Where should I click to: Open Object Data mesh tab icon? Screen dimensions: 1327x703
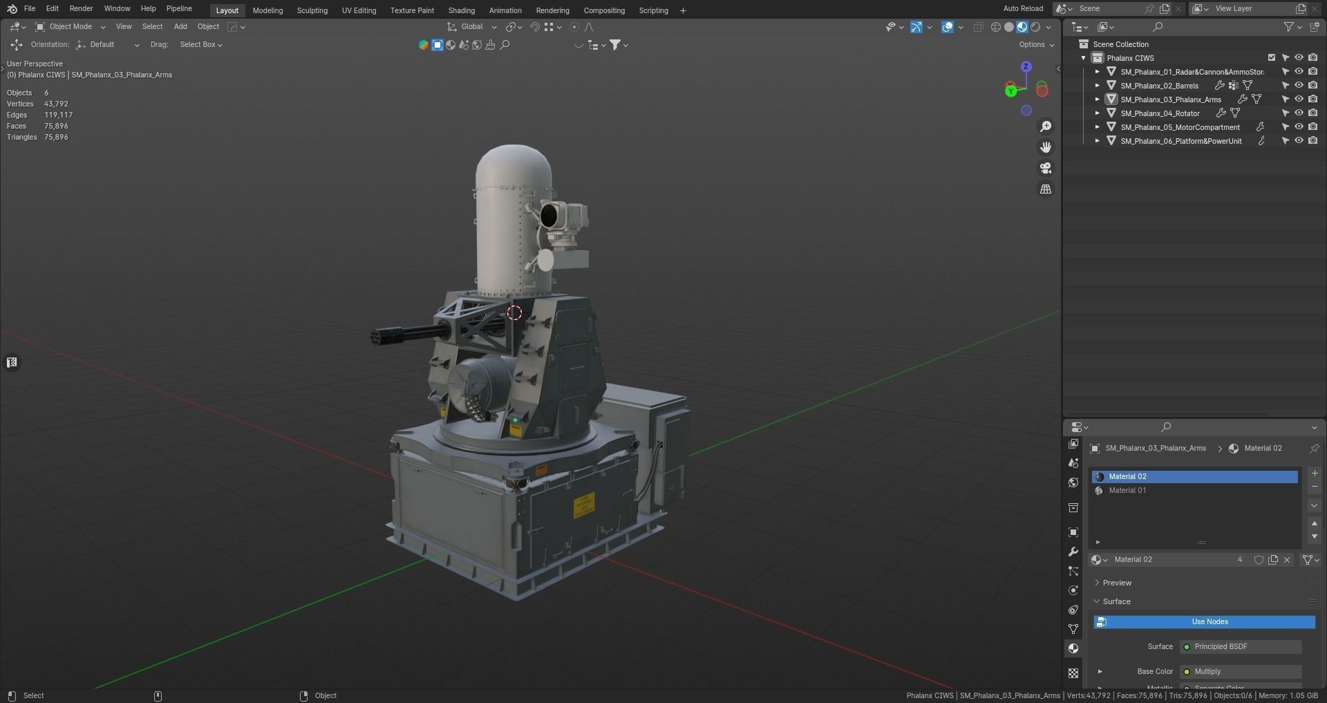(1073, 629)
